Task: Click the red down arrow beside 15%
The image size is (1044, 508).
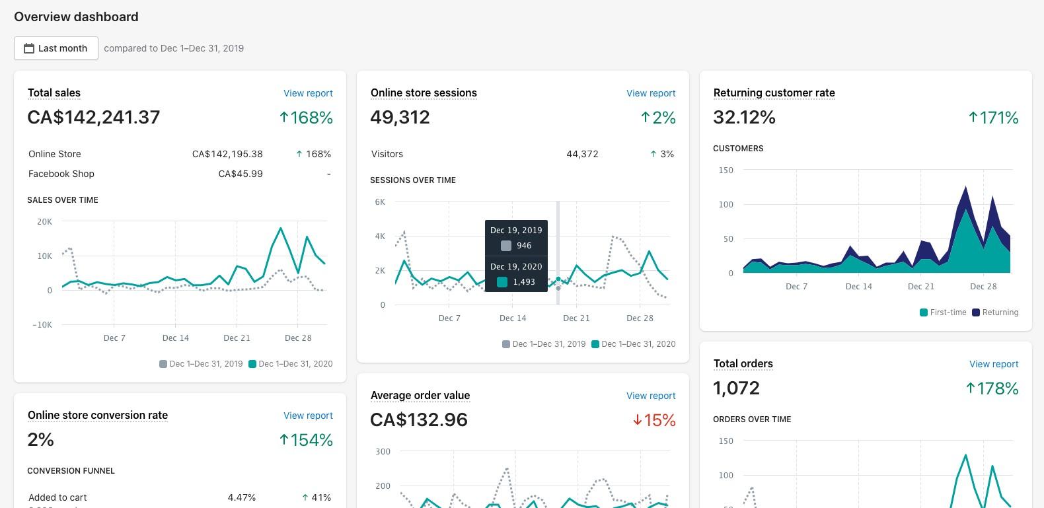Action: coord(637,420)
